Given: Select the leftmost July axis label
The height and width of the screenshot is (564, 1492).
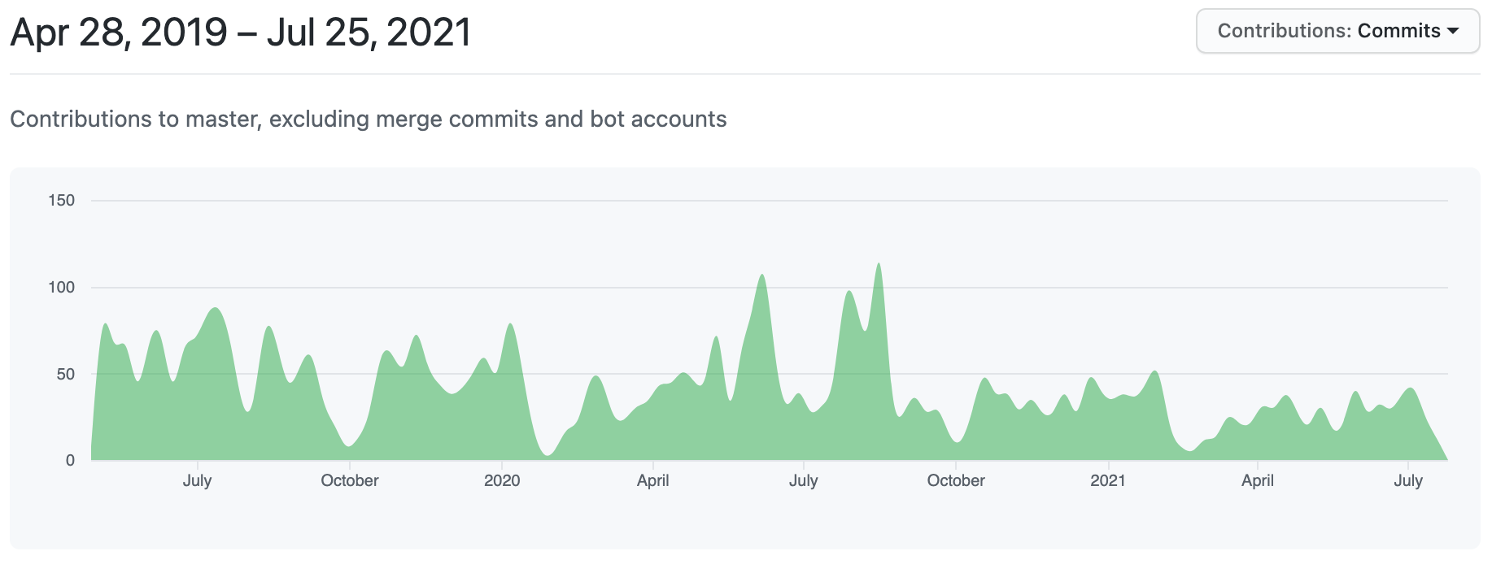Looking at the screenshot, I should 197,480.
